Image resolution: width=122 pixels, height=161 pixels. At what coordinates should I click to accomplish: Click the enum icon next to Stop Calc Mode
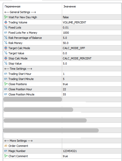click(6, 58)
